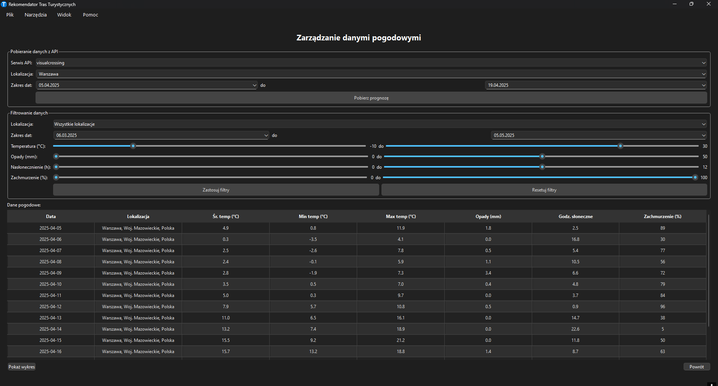
Task: Open the Narzędzia menu
Action: [x=36, y=15]
